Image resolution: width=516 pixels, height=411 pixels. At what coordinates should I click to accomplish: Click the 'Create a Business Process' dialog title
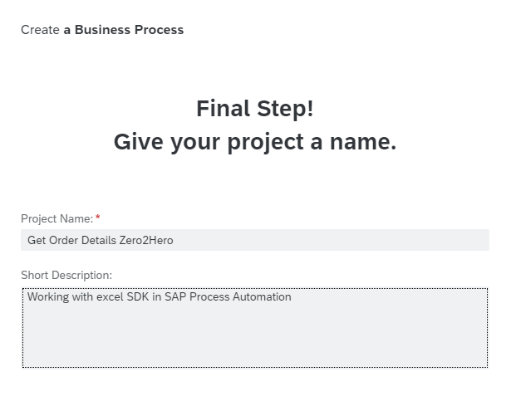(101, 30)
